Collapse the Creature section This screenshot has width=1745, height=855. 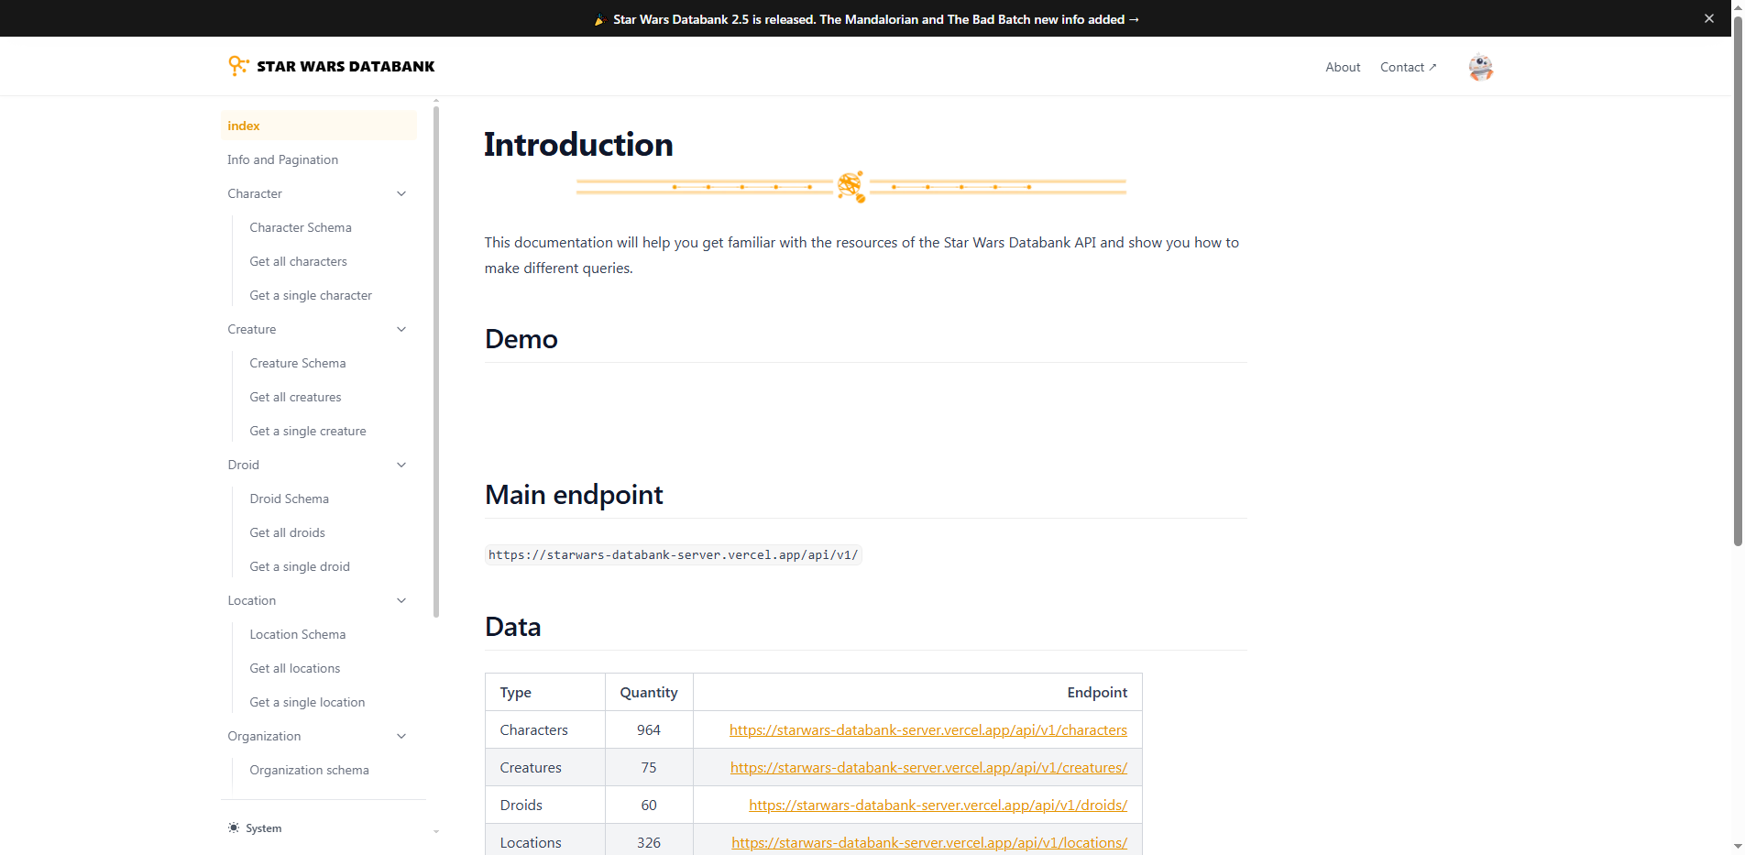(x=401, y=329)
